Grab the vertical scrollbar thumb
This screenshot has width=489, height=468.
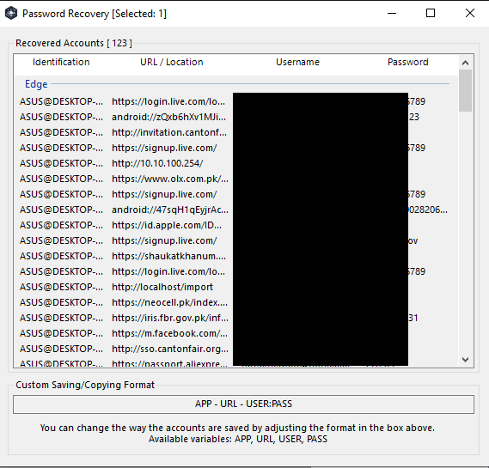pos(465,90)
